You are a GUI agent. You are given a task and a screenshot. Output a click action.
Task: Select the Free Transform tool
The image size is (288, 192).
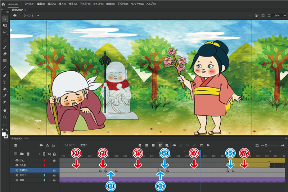[5, 26]
